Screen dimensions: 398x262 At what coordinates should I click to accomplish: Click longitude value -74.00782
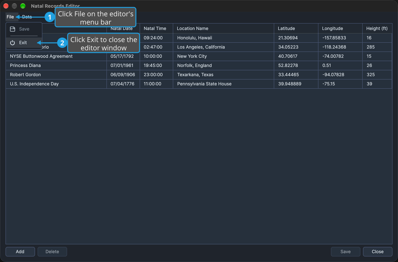(340, 56)
